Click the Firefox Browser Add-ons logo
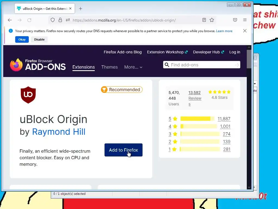Image resolution: width=278 pixels, height=209 pixels. 38,65
